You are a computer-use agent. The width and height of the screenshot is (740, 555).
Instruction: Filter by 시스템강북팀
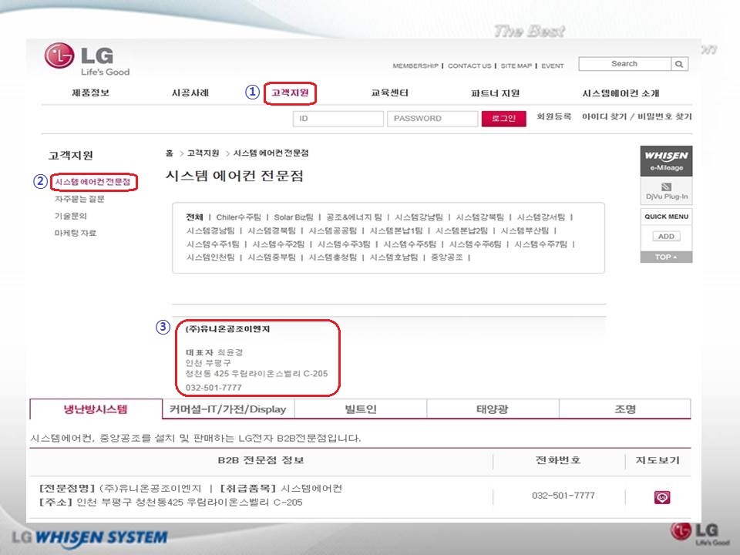pos(480,217)
